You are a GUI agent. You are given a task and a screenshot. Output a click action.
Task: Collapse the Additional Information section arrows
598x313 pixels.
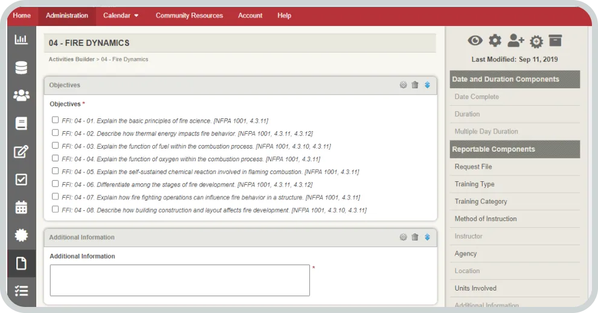(427, 237)
